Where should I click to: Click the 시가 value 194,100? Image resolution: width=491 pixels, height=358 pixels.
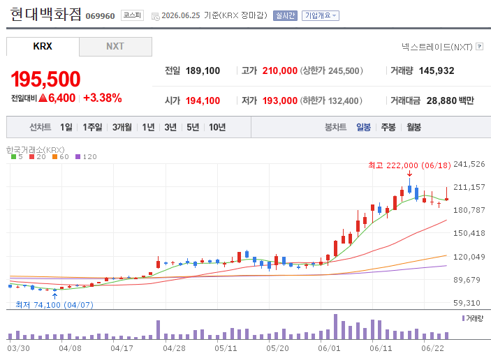coord(203,100)
